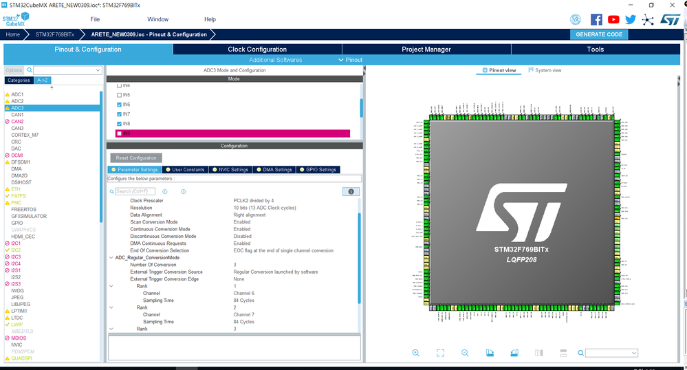Viewport: 687px width, 370px height.
Task: Click the STM32CubeMX logo
Action: pos(16,20)
